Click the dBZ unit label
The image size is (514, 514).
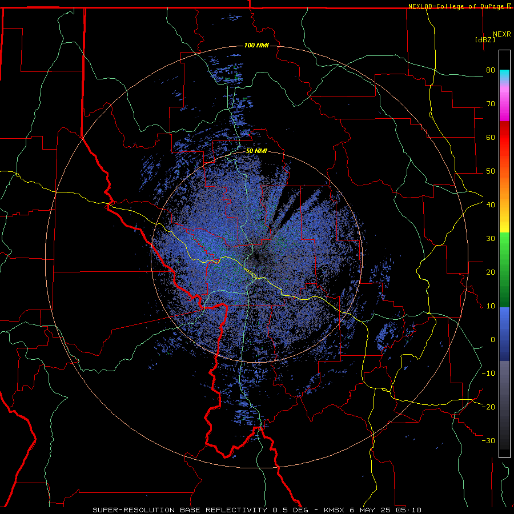point(485,39)
